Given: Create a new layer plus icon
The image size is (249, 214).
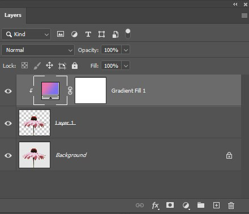Looking at the screenshot, I should tap(216, 205).
